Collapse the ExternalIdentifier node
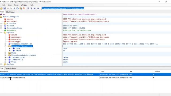This screenshot has width=171, height=96. pos(5,46)
